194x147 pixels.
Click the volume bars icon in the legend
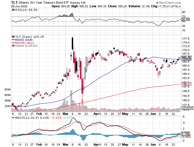point(13,46)
